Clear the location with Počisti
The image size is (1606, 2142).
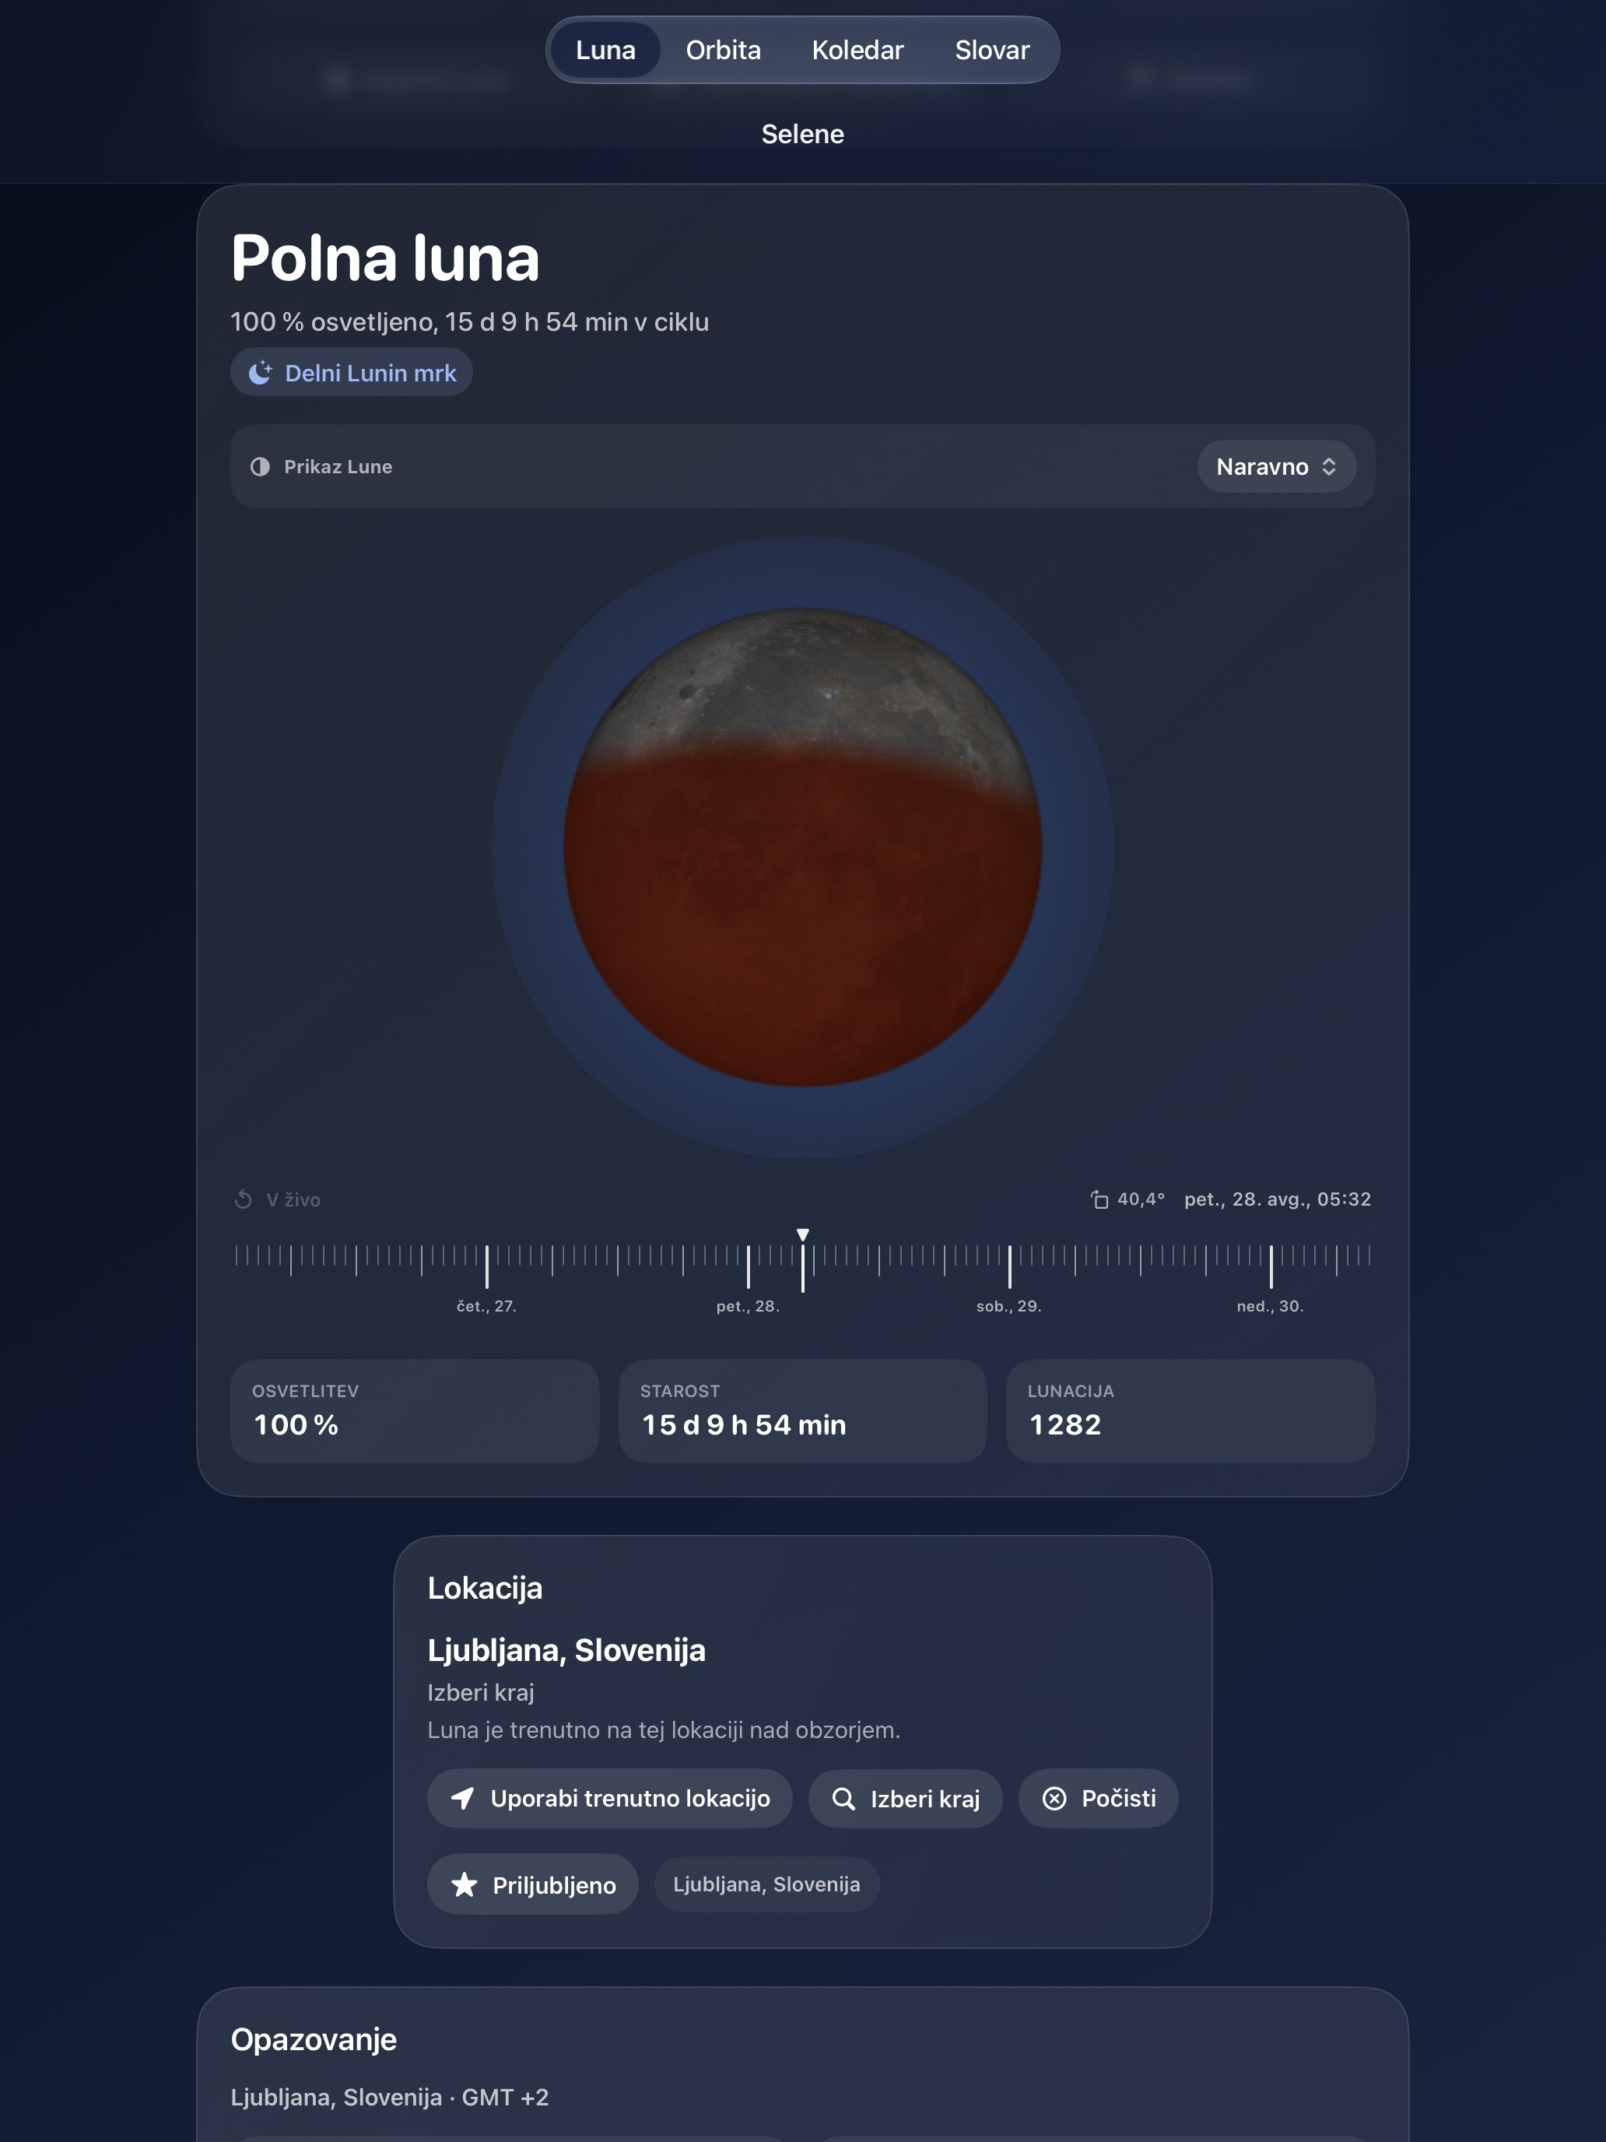click(1098, 1798)
